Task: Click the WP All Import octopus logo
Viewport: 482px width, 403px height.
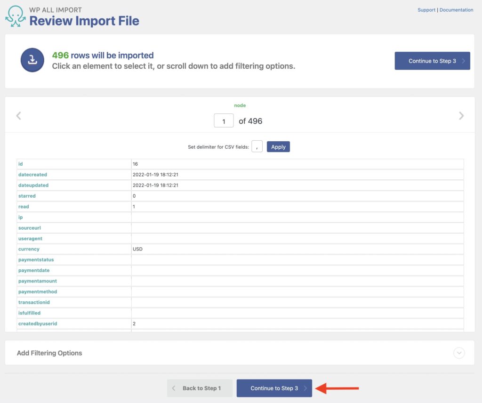Action: pyautogui.click(x=14, y=15)
